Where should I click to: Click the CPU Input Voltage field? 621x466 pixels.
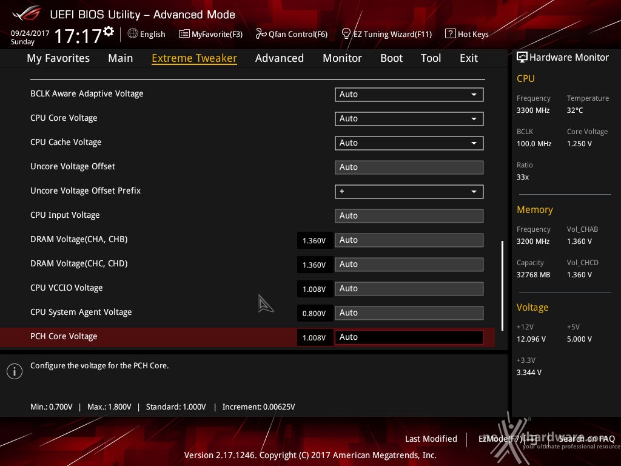pos(409,216)
